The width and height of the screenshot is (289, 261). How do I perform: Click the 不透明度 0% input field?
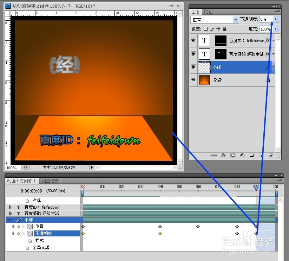tap(266, 19)
